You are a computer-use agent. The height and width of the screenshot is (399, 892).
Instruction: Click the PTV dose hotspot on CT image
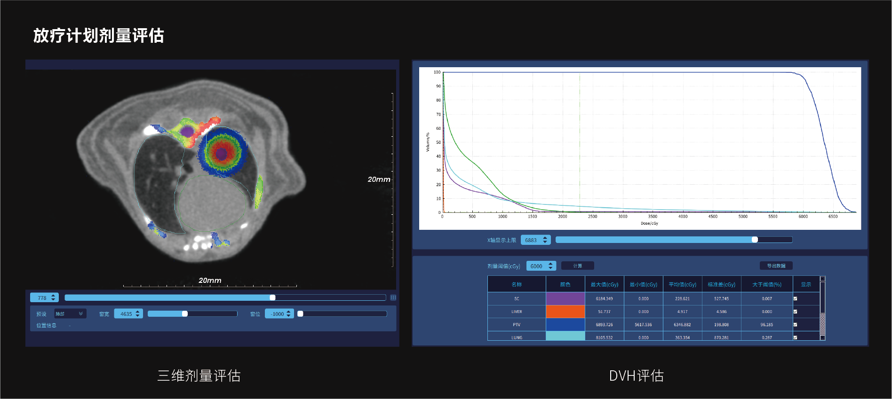[222, 153]
